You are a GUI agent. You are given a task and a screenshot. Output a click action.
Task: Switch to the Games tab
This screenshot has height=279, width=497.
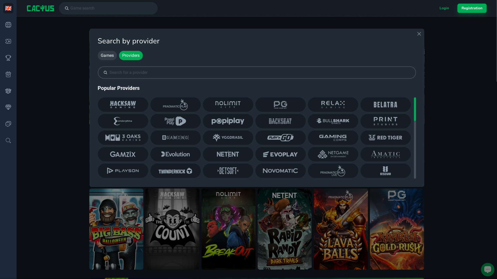pos(107,56)
